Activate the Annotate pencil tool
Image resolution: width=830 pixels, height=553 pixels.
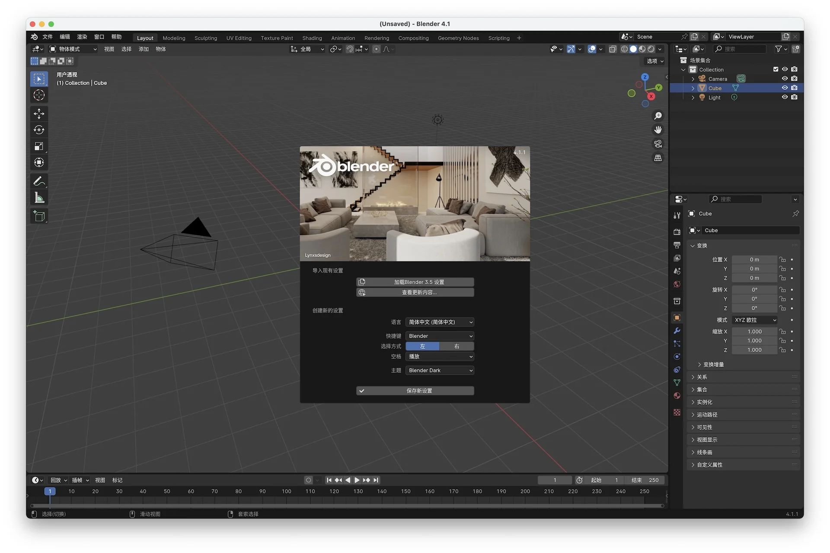pos(39,181)
